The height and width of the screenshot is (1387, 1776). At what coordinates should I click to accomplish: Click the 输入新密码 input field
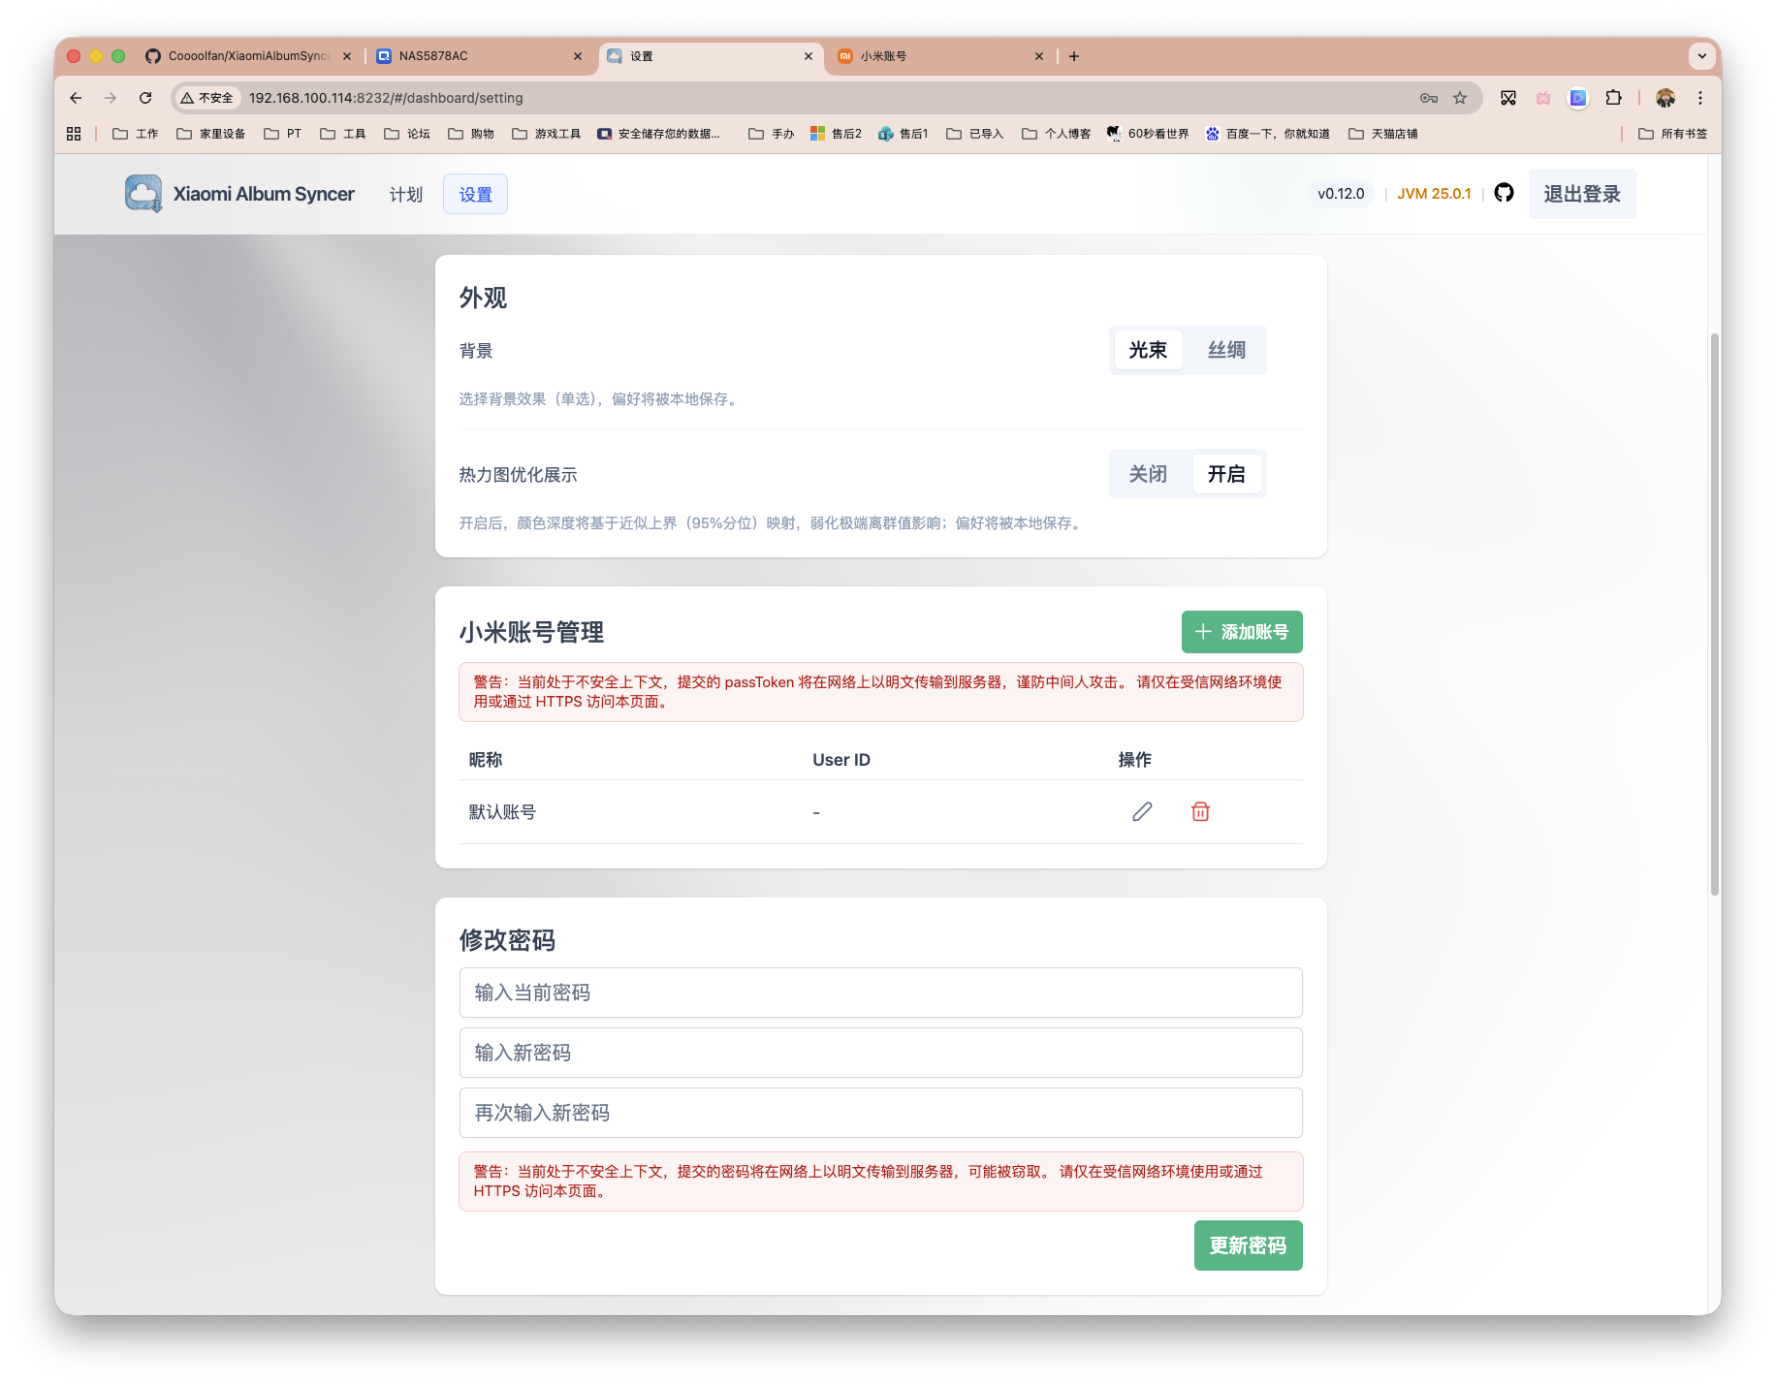(880, 1053)
